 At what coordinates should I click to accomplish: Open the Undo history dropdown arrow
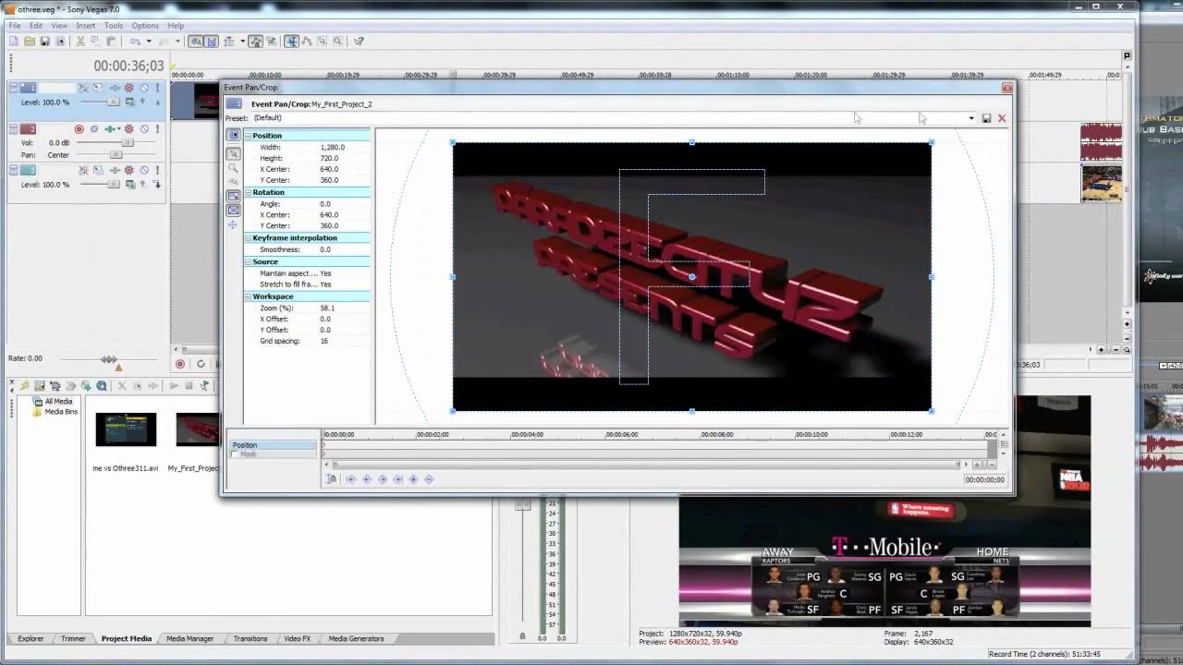[149, 42]
